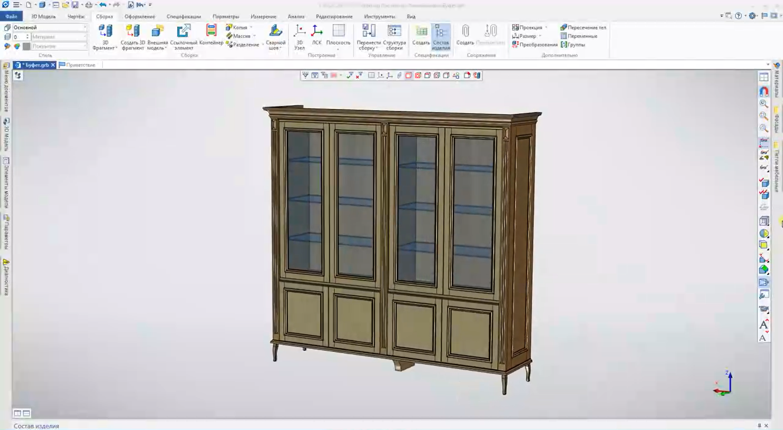Insert a 3D Фрагмент
The width and height of the screenshot is (783, 430).
pos(105,37)
